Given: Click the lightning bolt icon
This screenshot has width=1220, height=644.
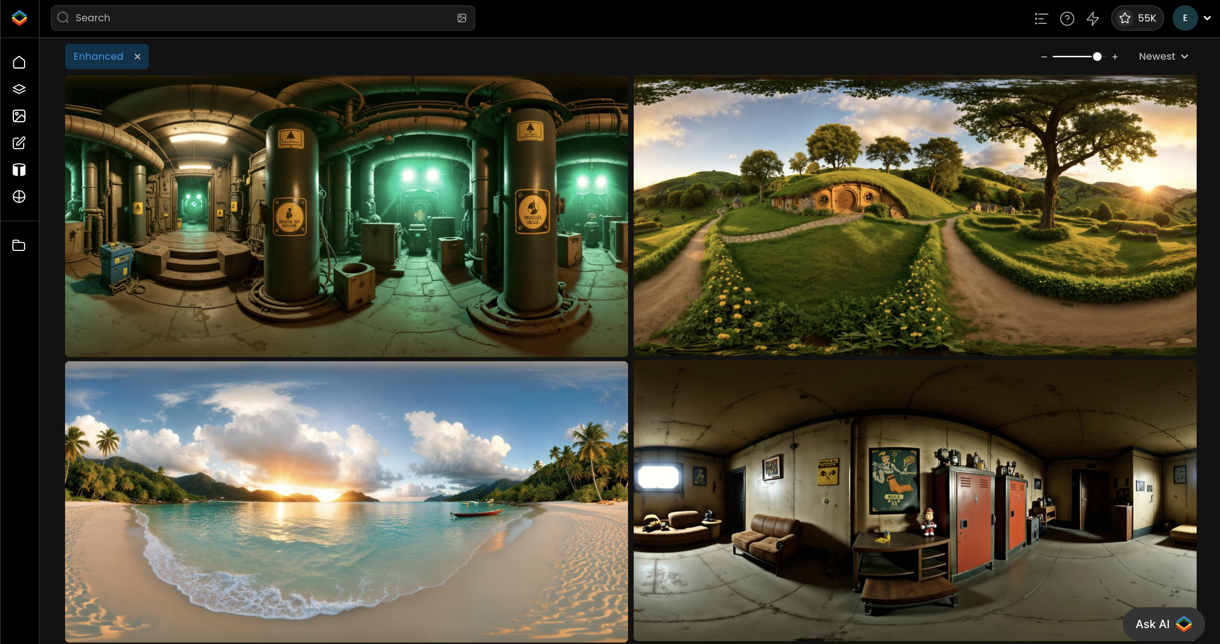Looking at the screenshot, I should click(1093, 18).
